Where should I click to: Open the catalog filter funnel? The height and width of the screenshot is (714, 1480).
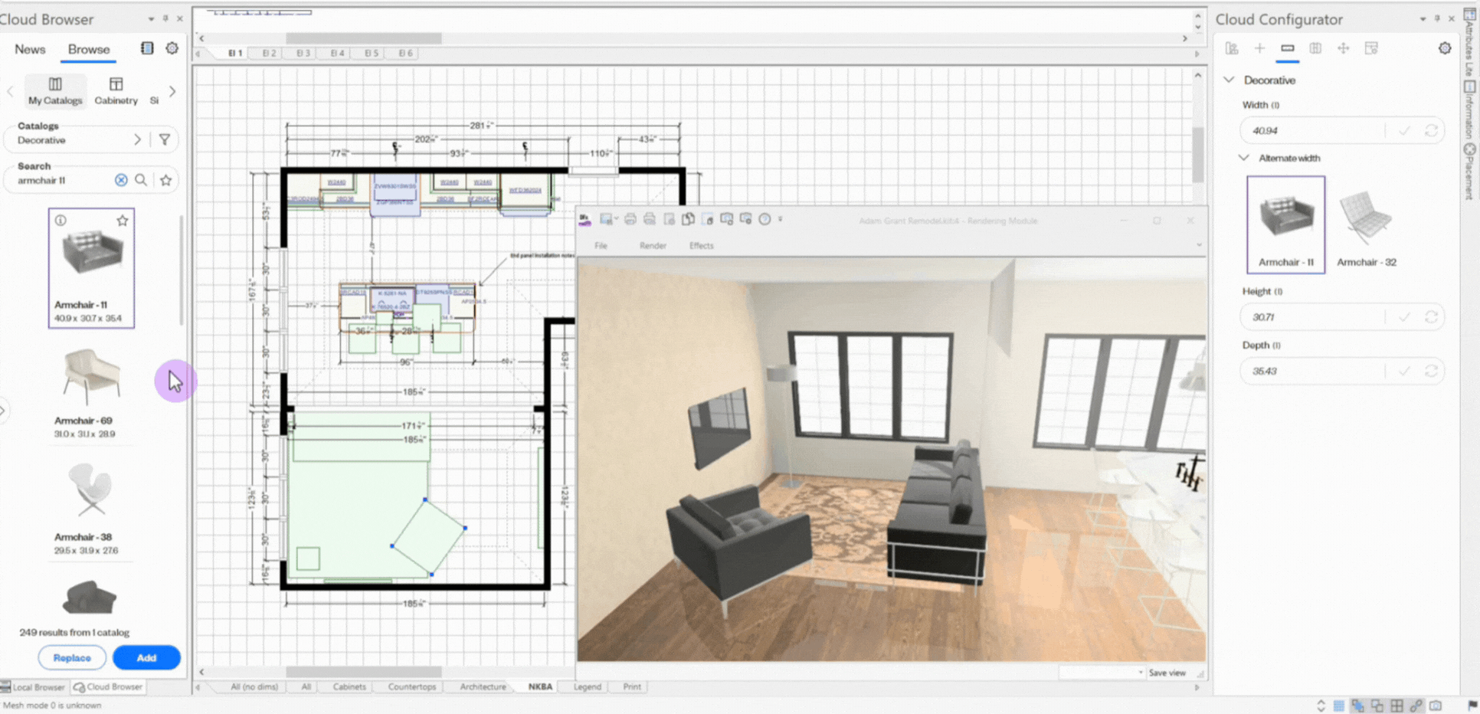click(165, 139)
